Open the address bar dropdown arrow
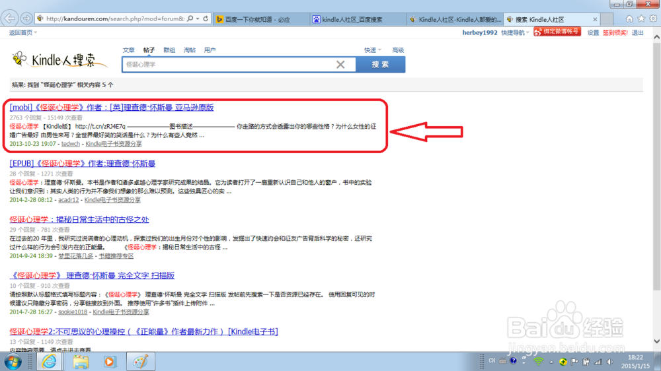 click(x=197, y=18)
